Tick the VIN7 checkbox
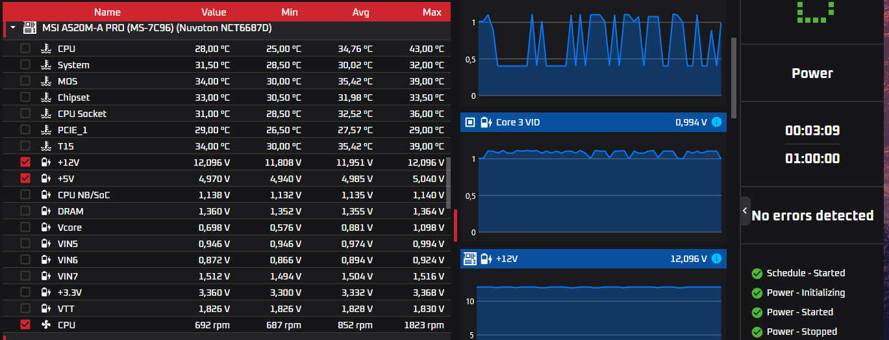Screen dimensions: 889x340 (25, 276)
